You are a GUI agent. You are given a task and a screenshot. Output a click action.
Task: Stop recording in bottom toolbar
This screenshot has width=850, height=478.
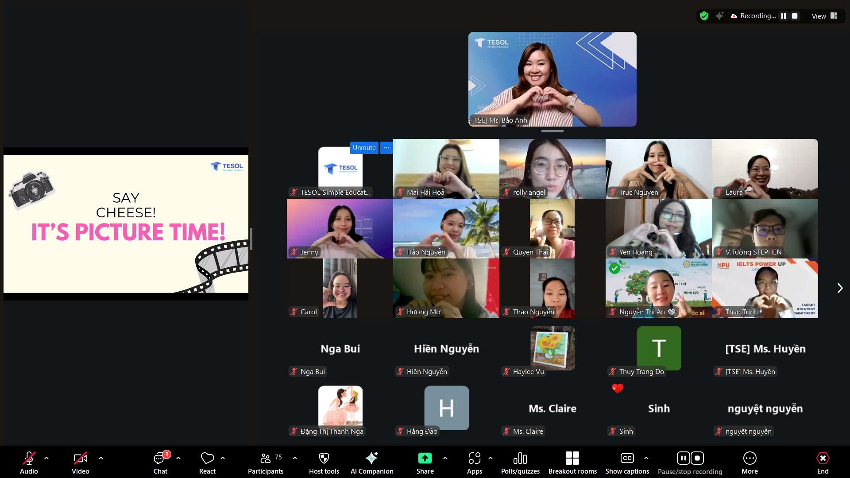click(x=697, y=458)
